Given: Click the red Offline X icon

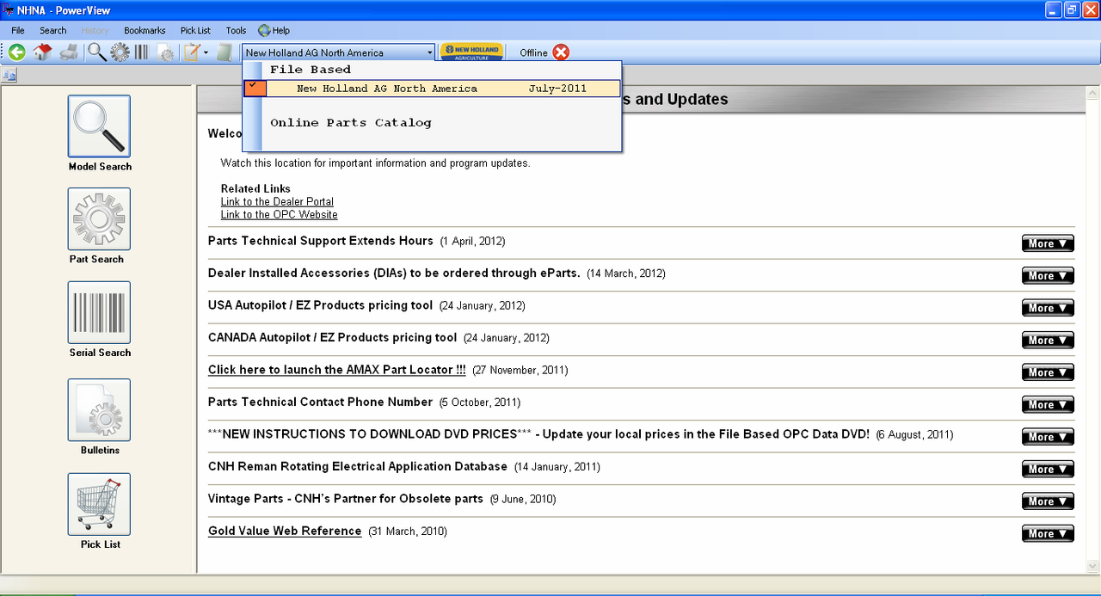Looking at the screenshot, I should [561, 52].
